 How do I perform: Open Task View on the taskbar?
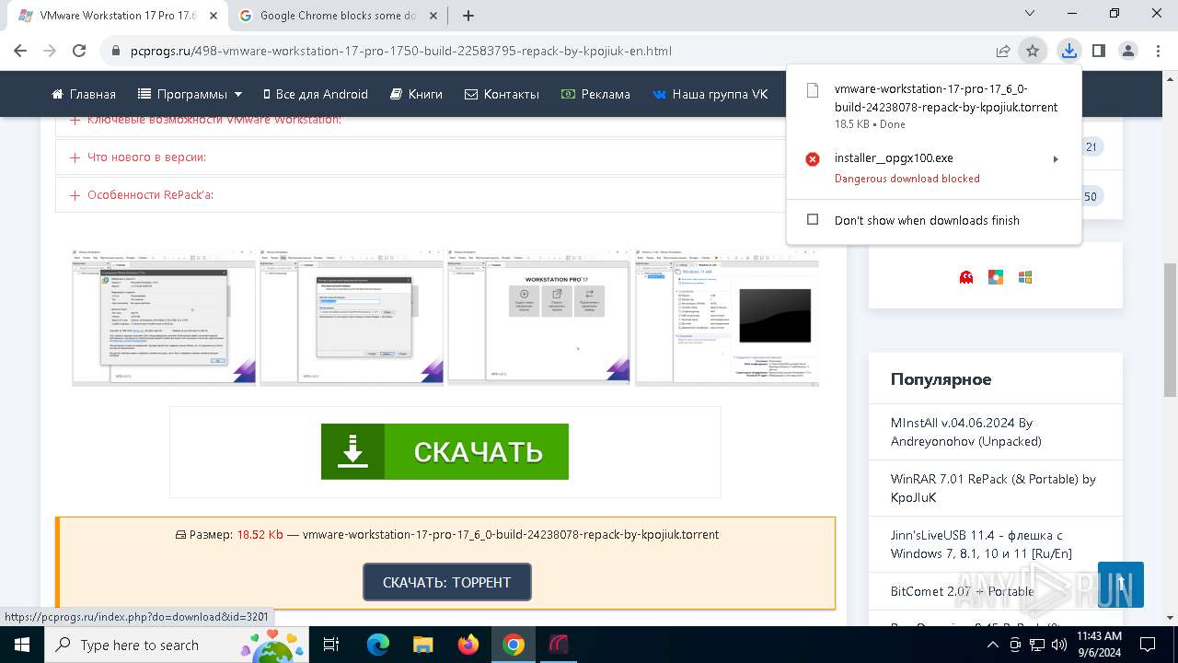click(x=332, y=645)
